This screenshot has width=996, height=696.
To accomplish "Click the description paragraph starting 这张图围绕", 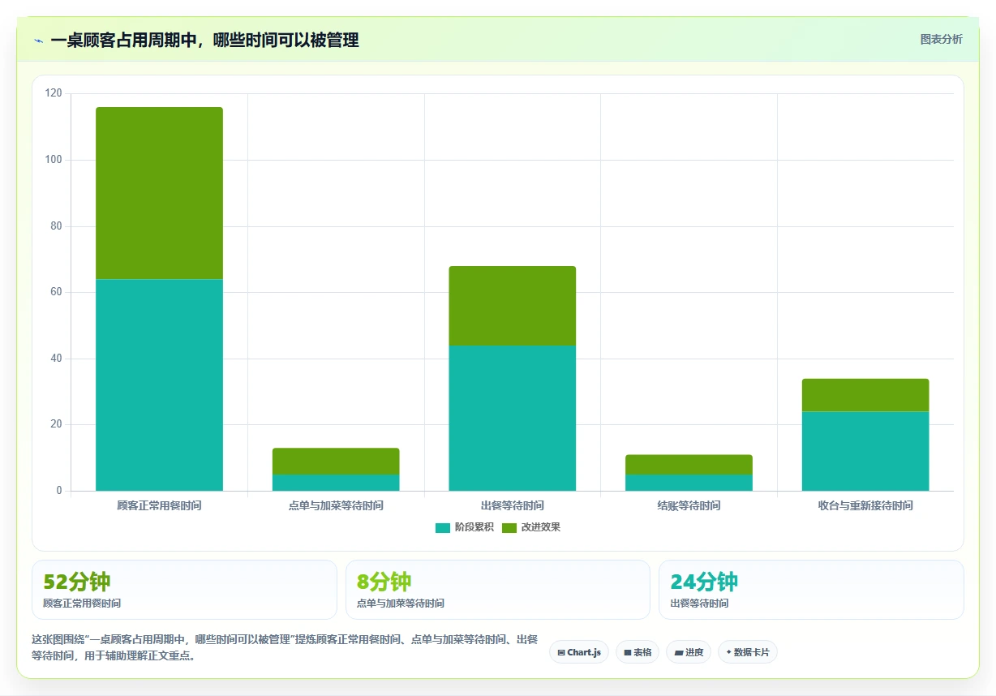I will pos(285,647).
